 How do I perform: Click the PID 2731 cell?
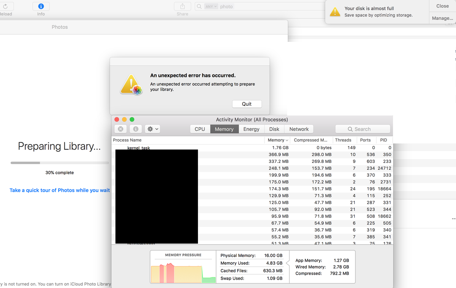(386, 182)
